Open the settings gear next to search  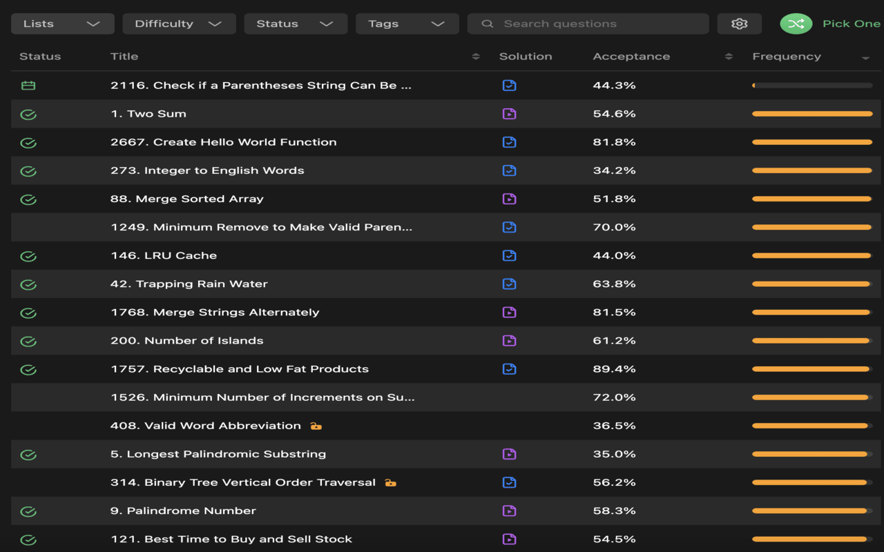[x=739, y=23]
